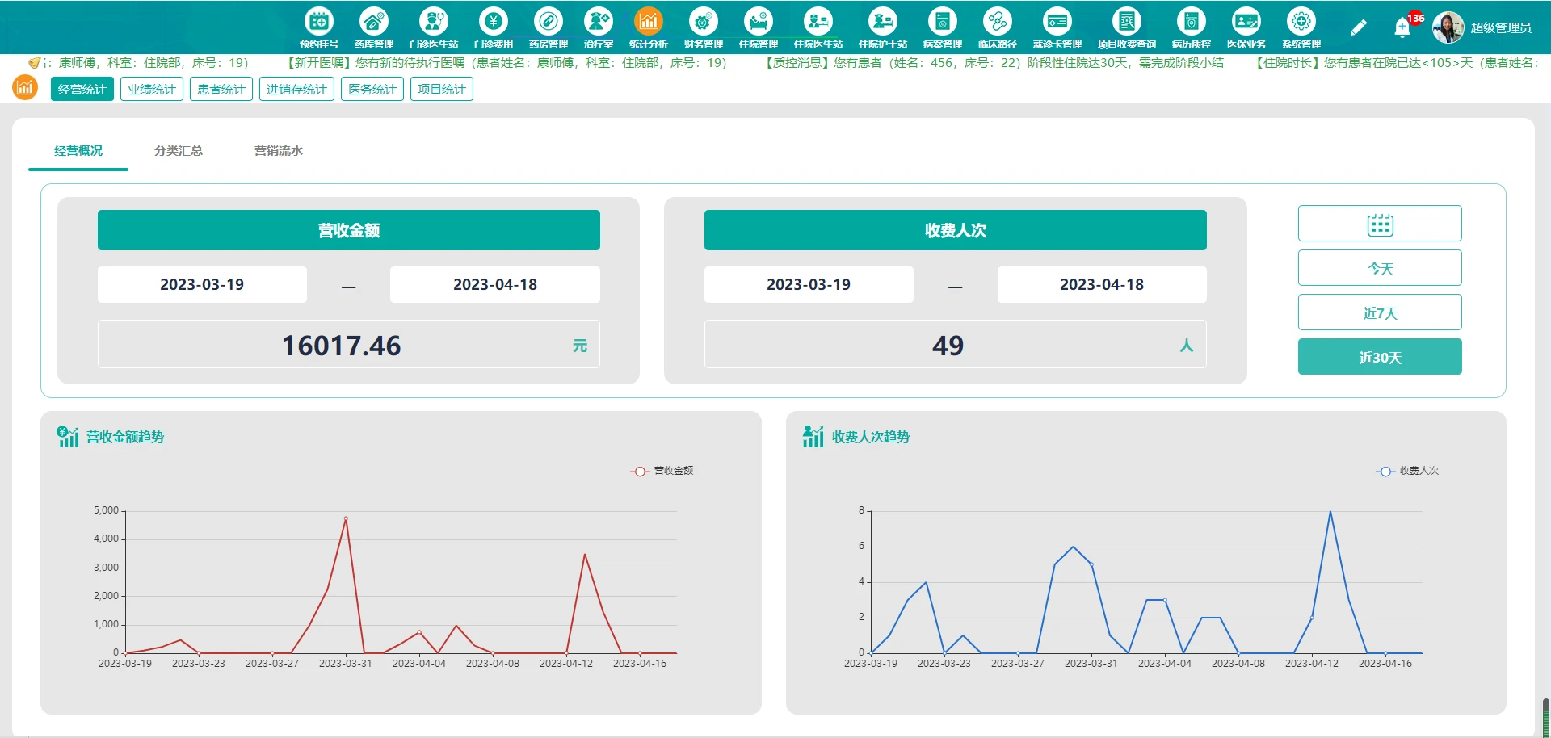Select the 今天 date range
The image size is (1551, 738).
click(1380, 268)
